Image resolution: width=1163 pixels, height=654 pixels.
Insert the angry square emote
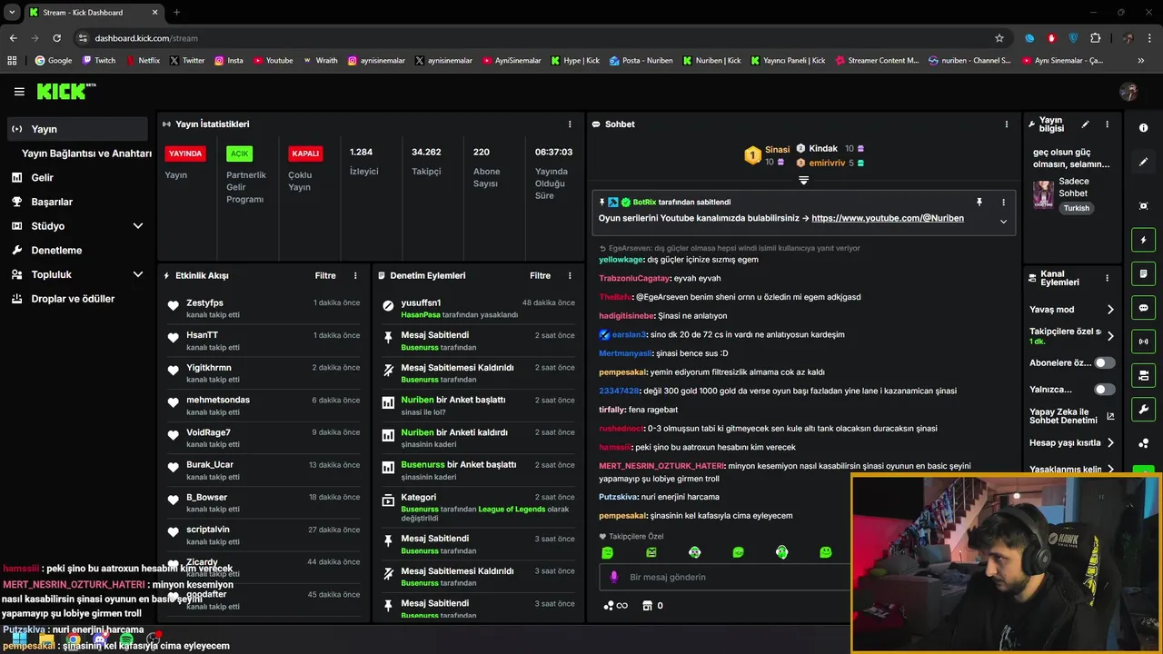(651, 552)
